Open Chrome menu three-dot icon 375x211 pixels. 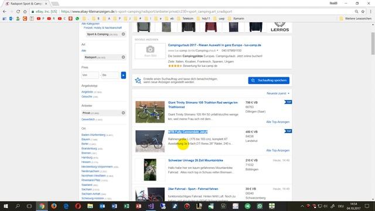(x=371, y=12)
